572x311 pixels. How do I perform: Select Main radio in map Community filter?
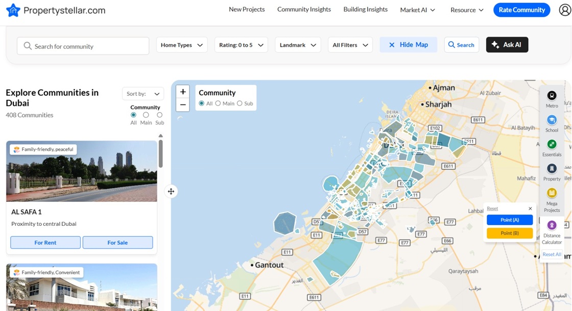click(218, 103)
